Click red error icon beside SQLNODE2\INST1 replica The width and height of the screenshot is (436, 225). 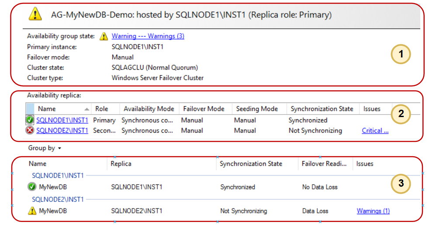click(x=30, y=131)
